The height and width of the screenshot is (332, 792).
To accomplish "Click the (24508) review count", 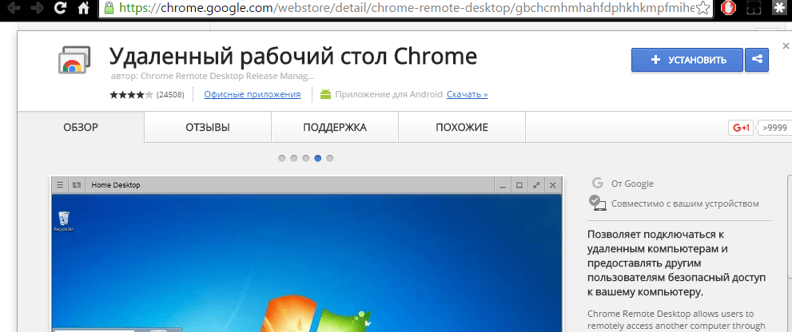I will coord(170,94).
